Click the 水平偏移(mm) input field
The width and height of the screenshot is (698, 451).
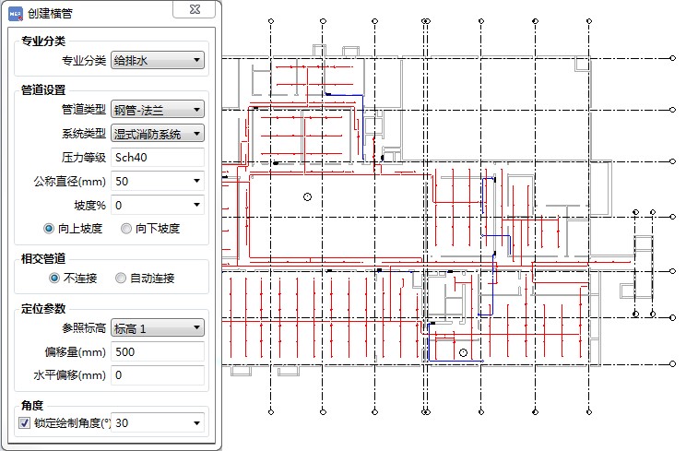[x=158, y=375]
